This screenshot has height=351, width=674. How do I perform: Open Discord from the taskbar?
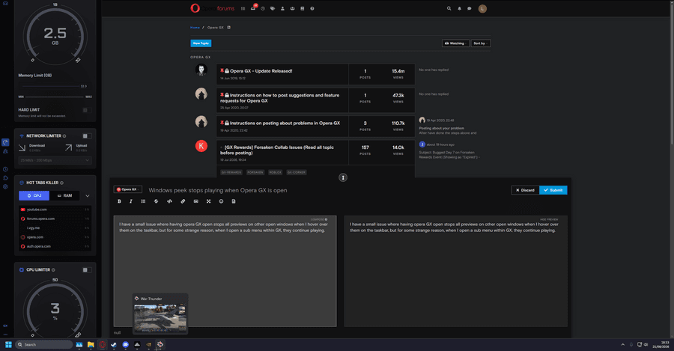tap(126, 344)
